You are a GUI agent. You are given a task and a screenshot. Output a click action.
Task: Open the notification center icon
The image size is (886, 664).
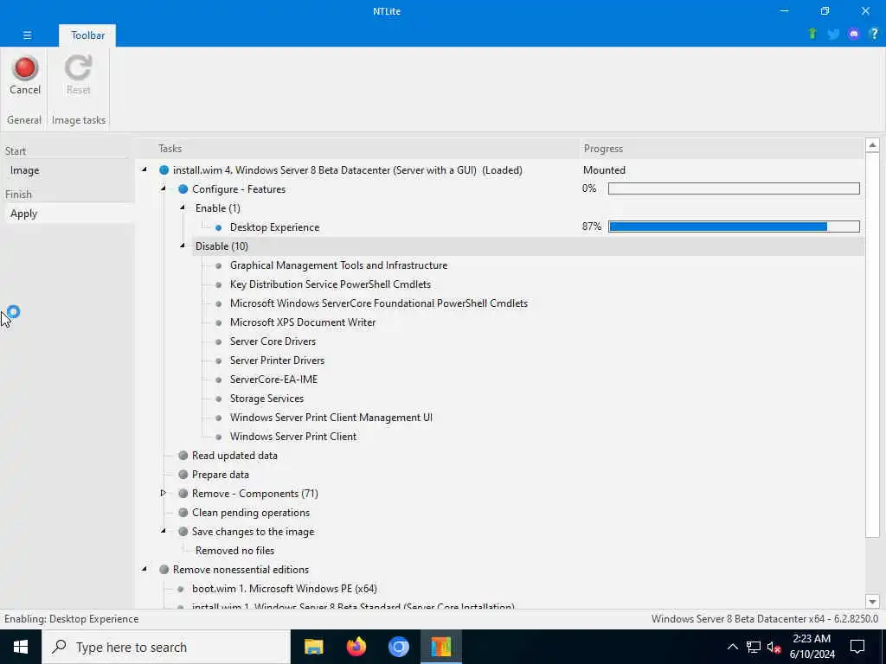(x=857, y=647)
